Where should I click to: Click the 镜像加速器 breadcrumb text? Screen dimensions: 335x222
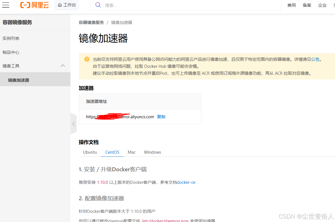[x=121, y=23]
